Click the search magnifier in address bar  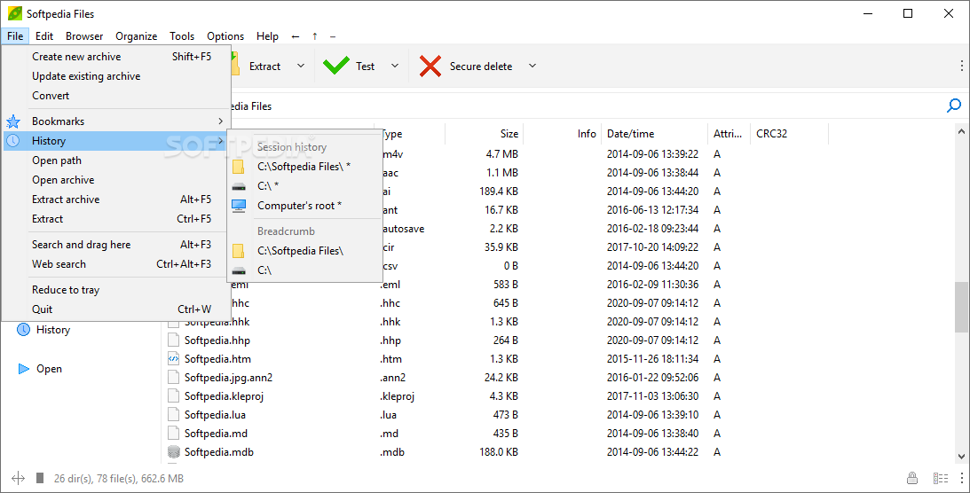[x=954, y=106]
